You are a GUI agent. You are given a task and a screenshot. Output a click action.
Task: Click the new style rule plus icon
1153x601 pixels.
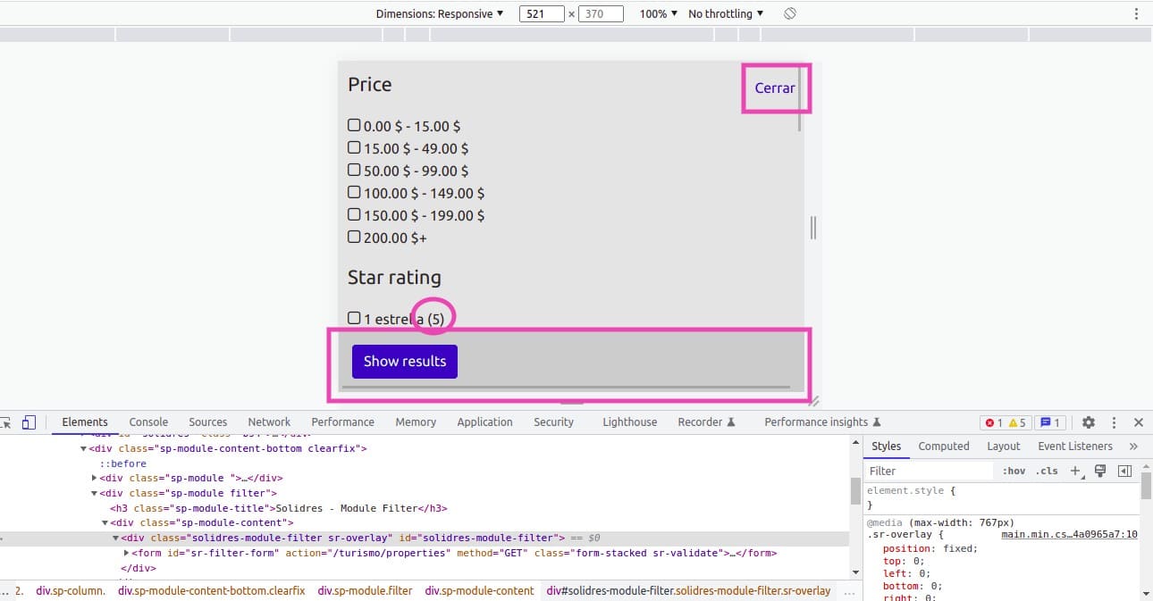(x=1075, y=471)
